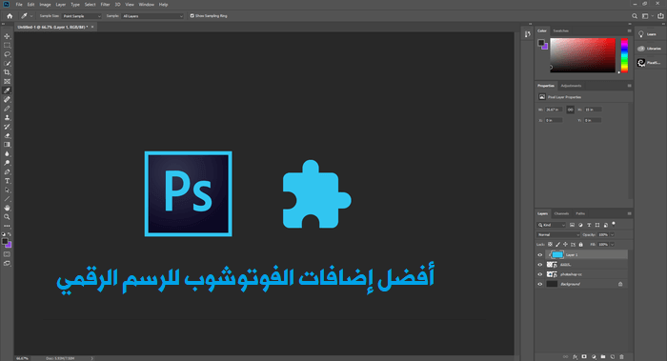Viewport: 667px width, 361px height.
Task: Select the Zoom tool
Action: point(7,217)
